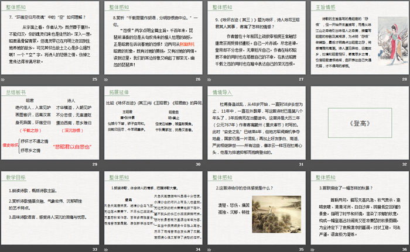This screenshot has height=252, width=410.
Task: Click slide number label 28
Action: pyautogui.click(x=405, y=79)
